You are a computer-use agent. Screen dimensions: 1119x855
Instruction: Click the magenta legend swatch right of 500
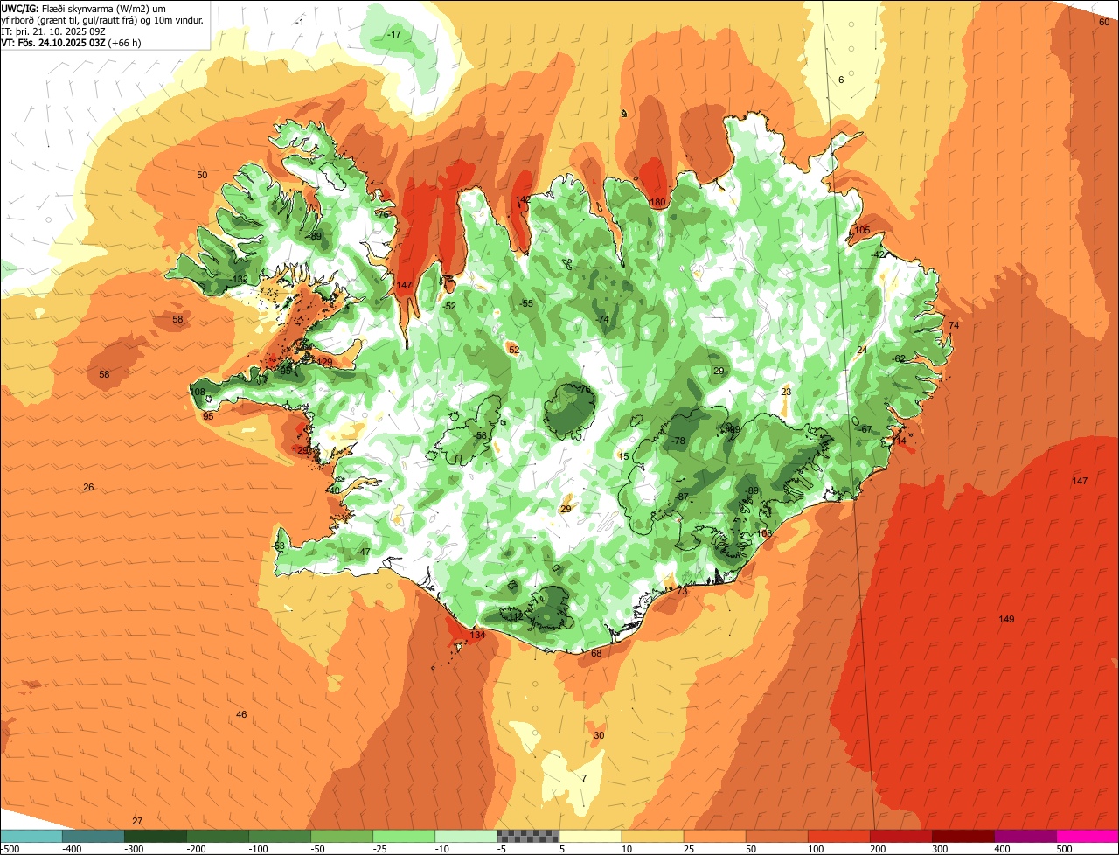1088,836
